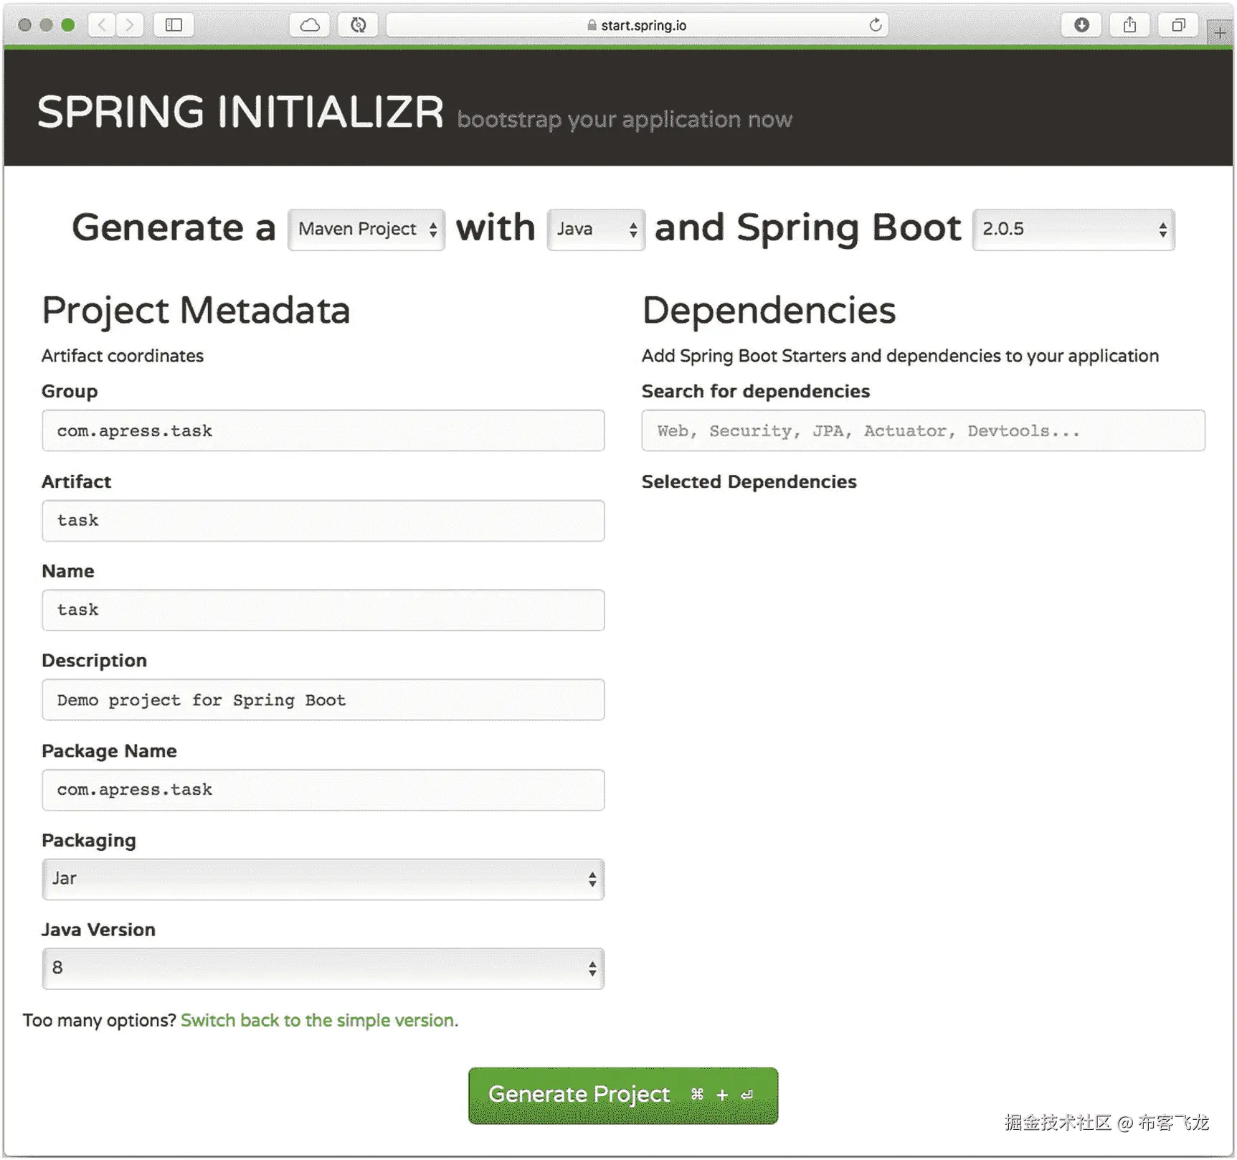This screenshot has height=1160, width=1237.
Task: Click the Selected Dependencies label
Action: click(x=749, y=481)
